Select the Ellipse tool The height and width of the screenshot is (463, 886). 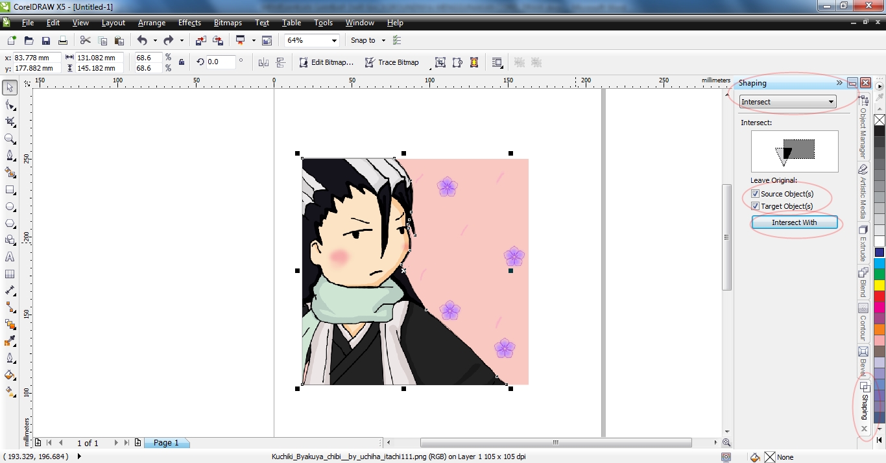[x=10, y=206]
